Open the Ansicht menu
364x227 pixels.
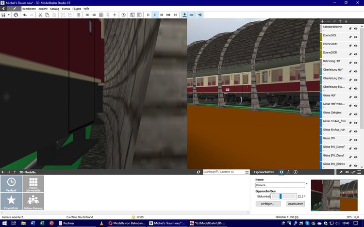(x=43, y=9)
